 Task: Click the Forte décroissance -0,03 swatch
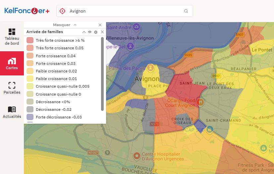30,117
